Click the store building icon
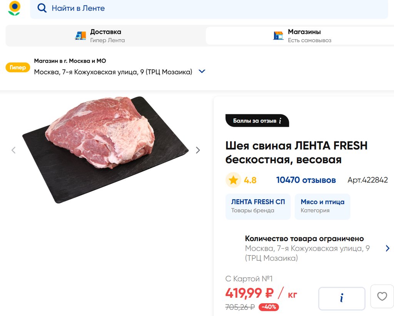 278,36
